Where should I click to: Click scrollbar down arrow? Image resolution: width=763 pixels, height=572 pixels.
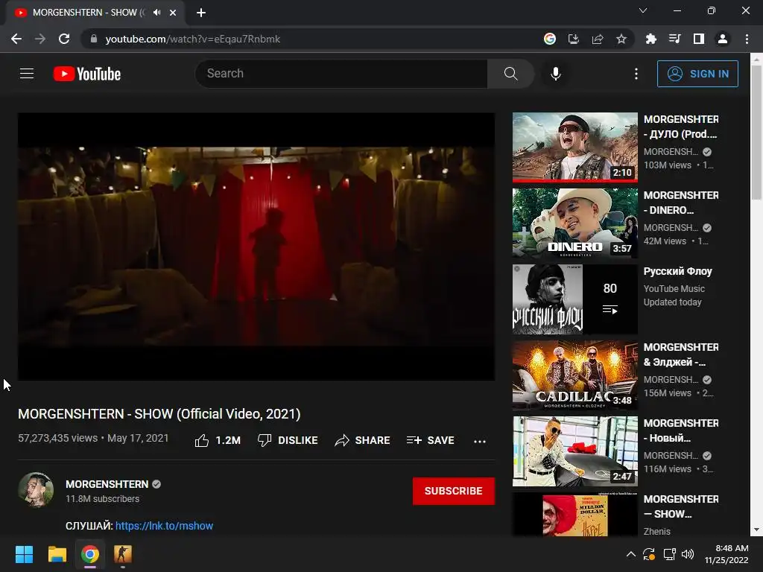(x=756, y=530)
